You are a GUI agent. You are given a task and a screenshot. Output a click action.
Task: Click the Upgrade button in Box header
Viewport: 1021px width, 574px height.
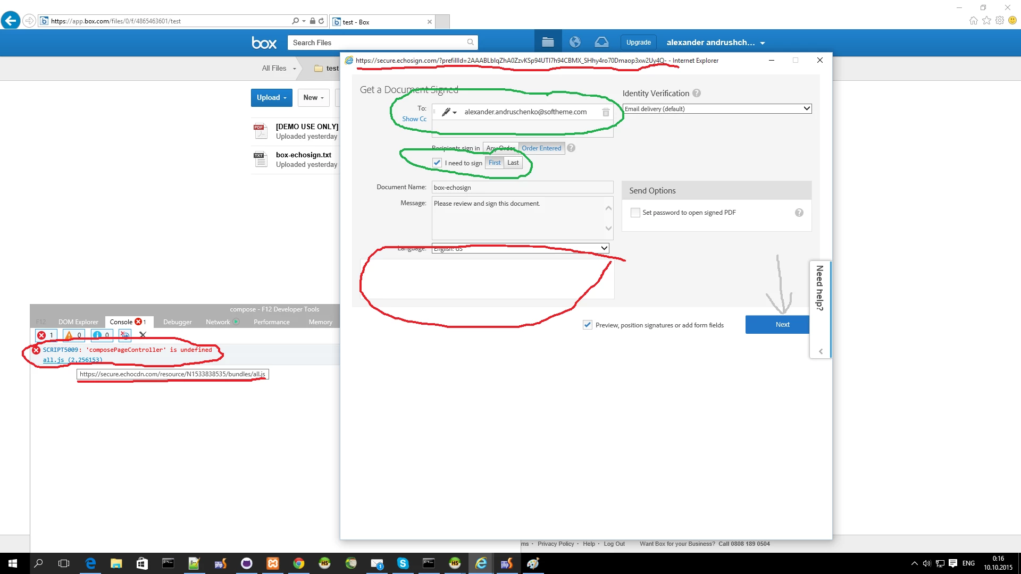tap(638, 43)
